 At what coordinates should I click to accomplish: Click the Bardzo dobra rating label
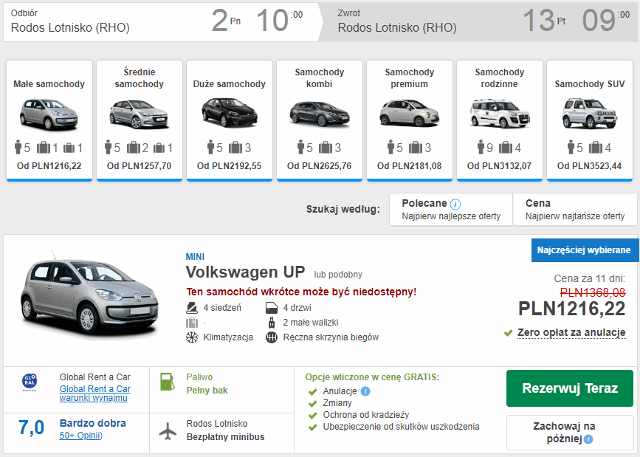93,424
